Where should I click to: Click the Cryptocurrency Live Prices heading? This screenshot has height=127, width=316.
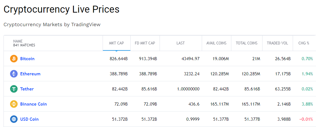pos(61,9)
